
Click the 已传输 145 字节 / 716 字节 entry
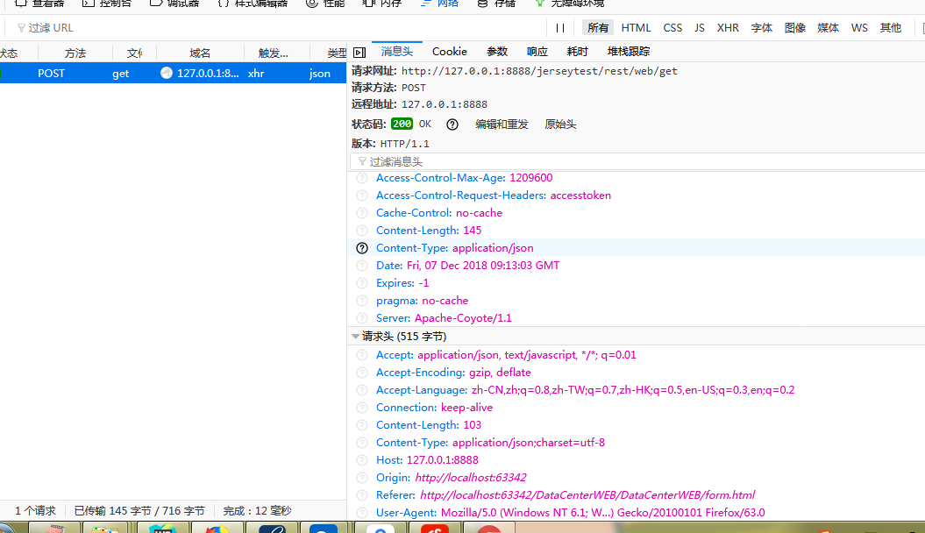click(x=139, y=510)
